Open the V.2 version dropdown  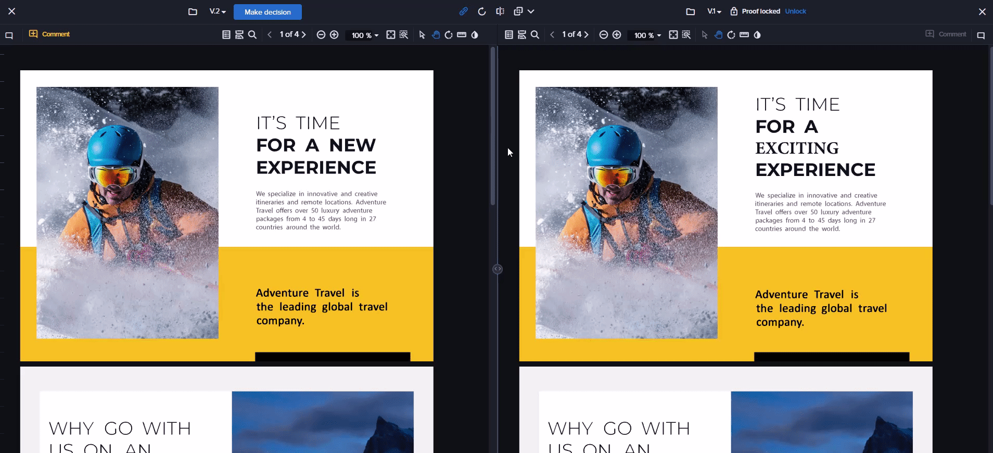218,11
